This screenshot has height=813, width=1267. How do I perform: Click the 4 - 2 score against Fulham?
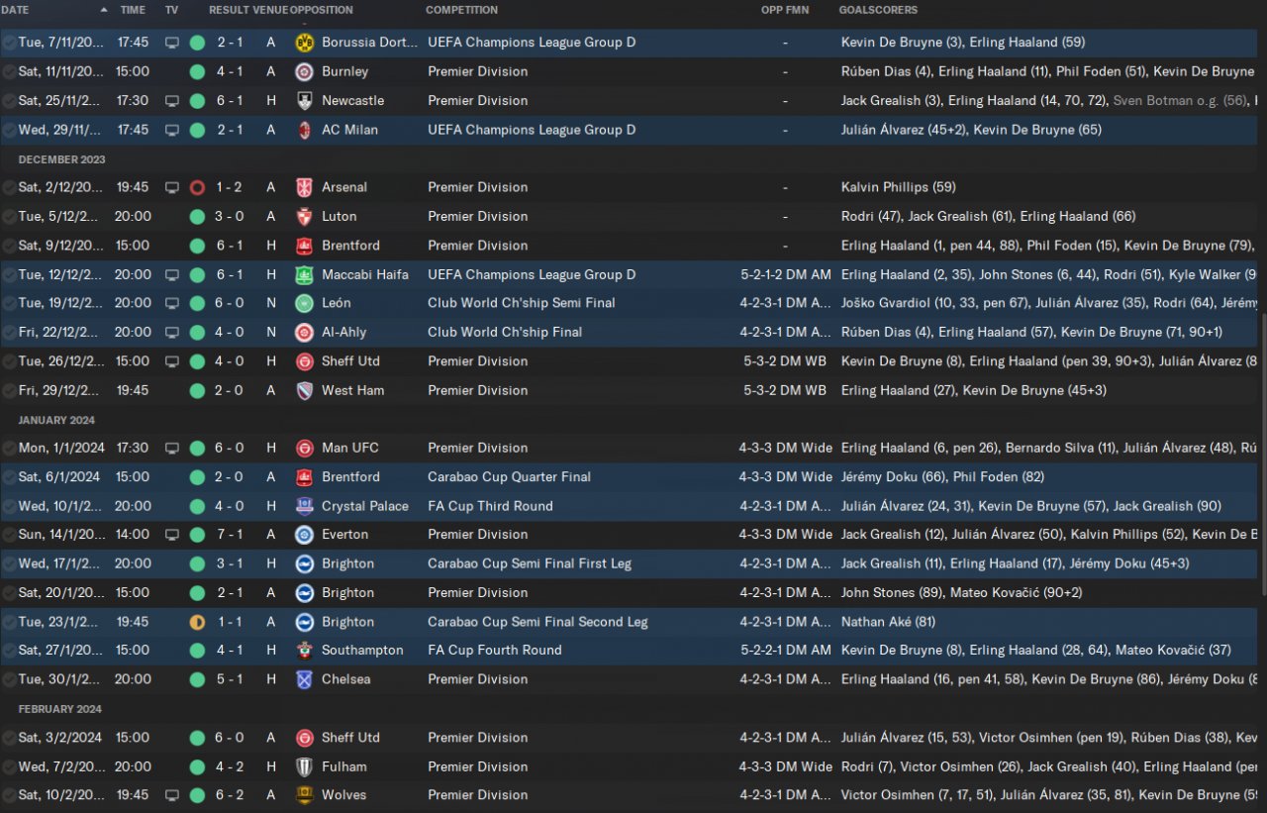coord(230,766)
